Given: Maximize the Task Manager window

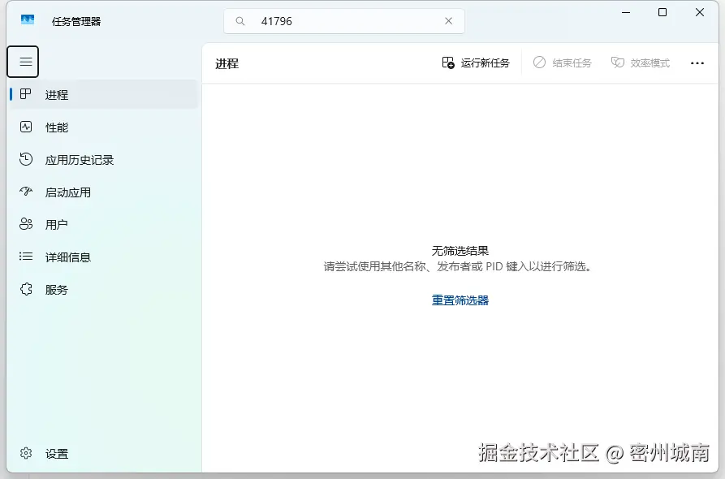Looking at the screenshot, I should pyautogui.click(x=662, y=12).
